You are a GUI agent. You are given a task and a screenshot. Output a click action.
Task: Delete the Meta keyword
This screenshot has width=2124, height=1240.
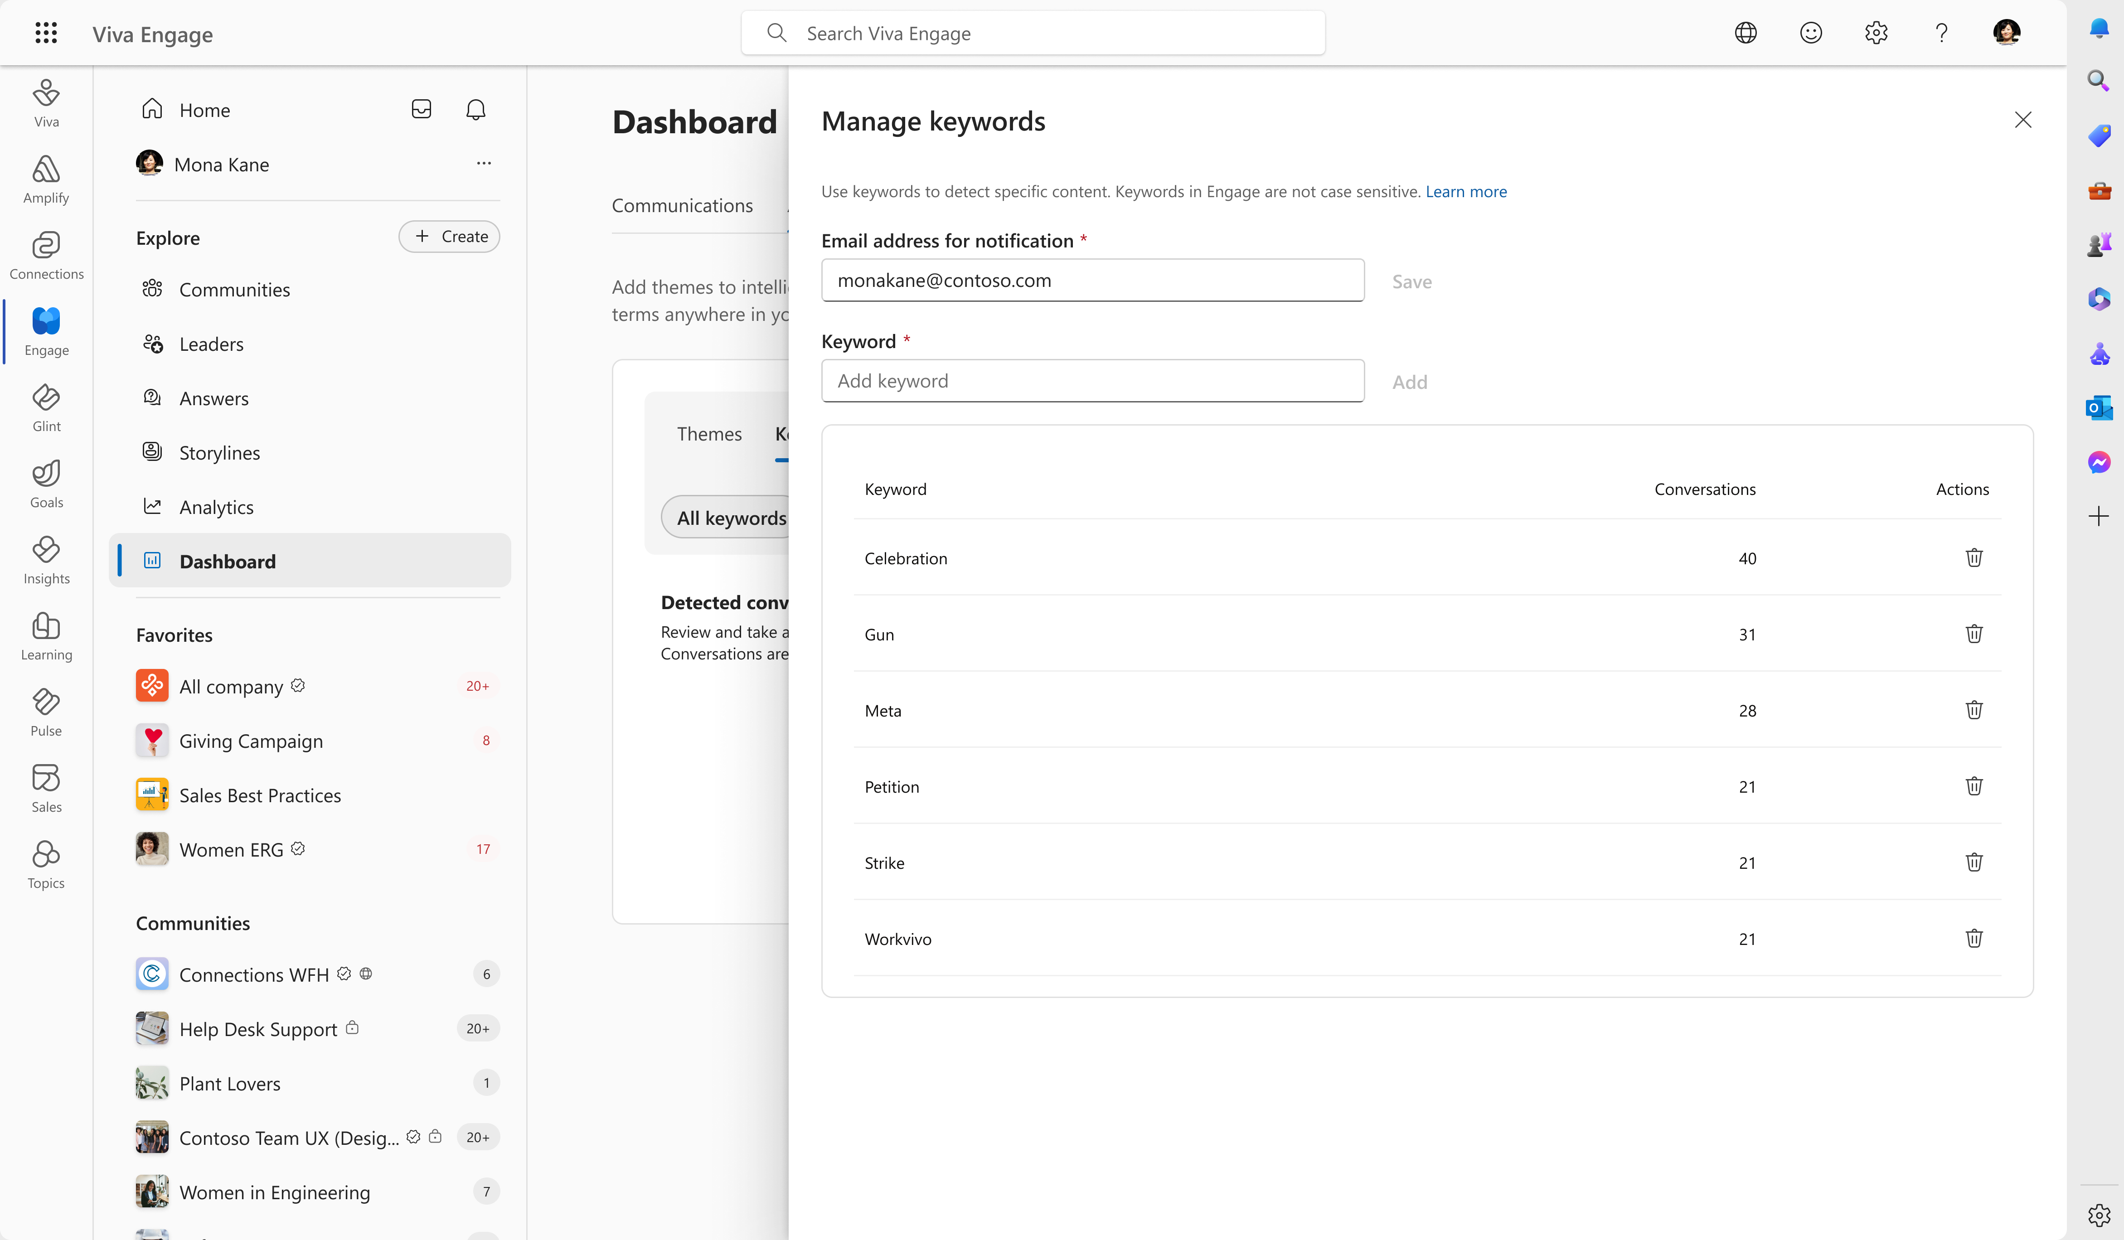click(x=1974, y=711)
